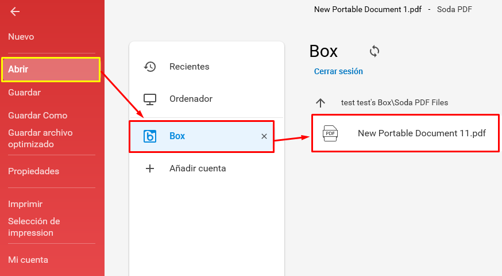Viewport: 502px width, 276px height.
Task: Click the plus icon to add account
Action: click(150, 168)
